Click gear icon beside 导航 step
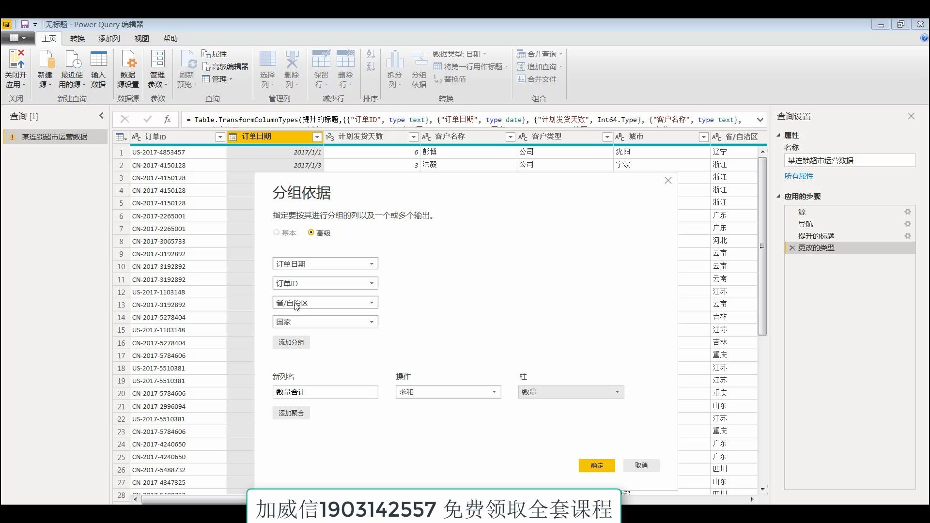Image resolution: width=930 pixels, height=523 pixels. (907, 224)
